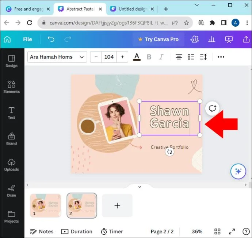Decrease font size with minus button
This screenshot has height=238, width=252.
96,57
